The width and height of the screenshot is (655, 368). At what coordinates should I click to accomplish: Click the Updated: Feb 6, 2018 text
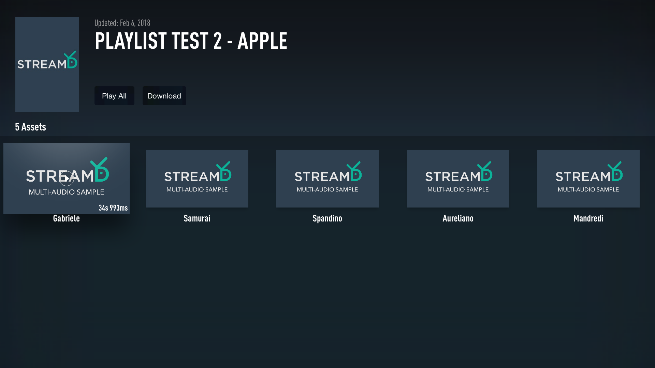(x=122, y=23)
